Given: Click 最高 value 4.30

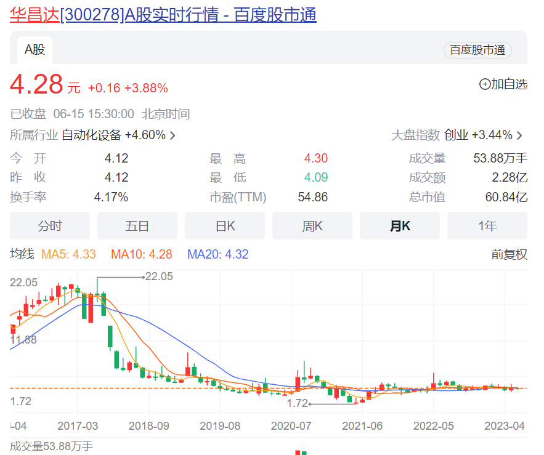Looking at the screenshot, I should point(315,158).
